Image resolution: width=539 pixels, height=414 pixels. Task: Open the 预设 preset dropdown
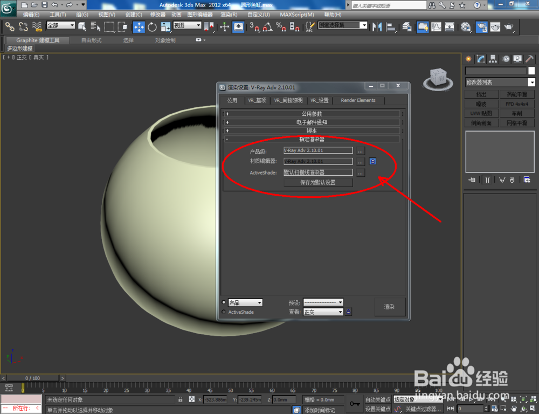[323, 302]
